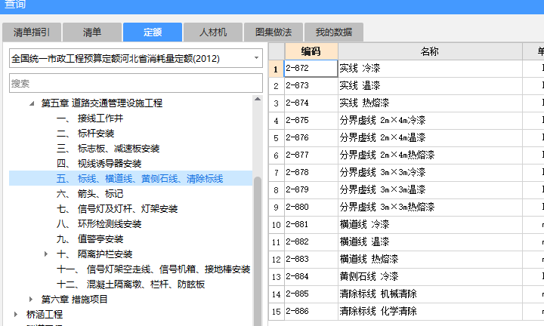Select code cell 2-872
This screenshot has height=326, width=544.
tap(311, 68)
